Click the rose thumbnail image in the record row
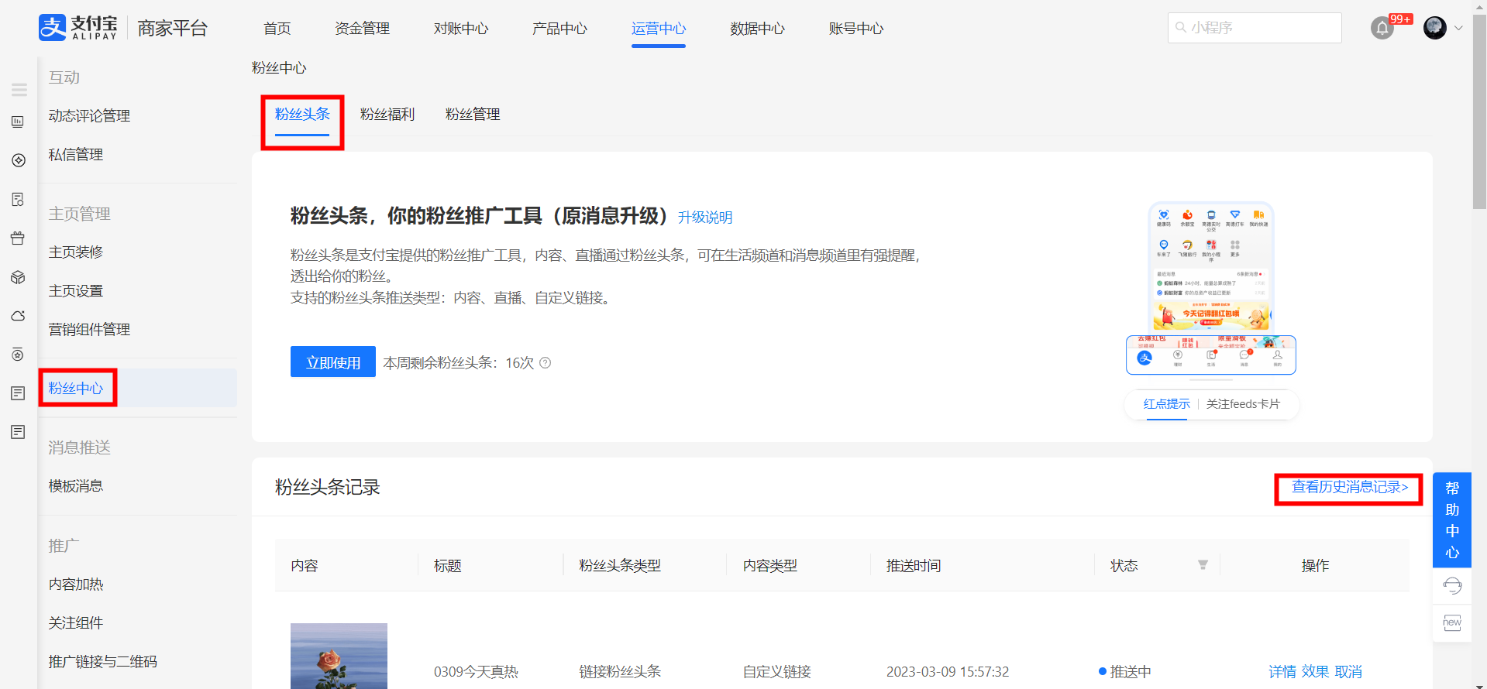Viewport: 1487px width, 689px height. [x=339, y=656]
